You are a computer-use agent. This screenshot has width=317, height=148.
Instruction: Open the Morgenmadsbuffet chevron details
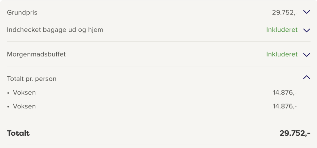point(306,55)
